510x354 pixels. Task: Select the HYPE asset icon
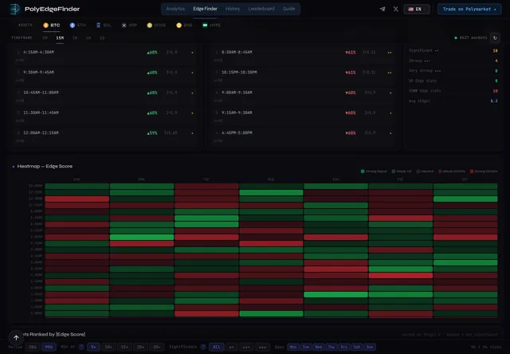pos(205,25)
